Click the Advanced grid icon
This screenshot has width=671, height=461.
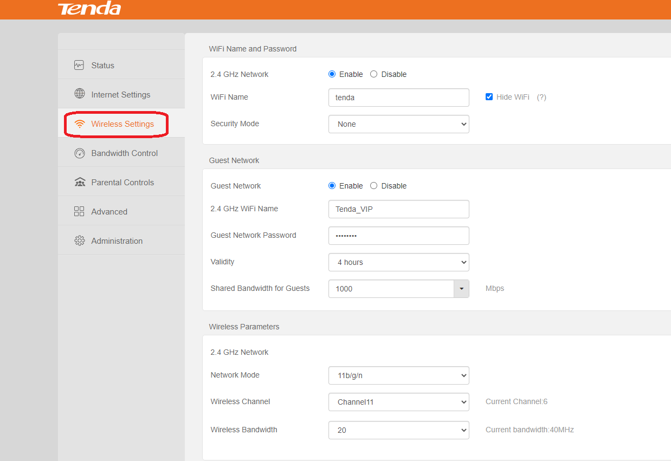tap(79, 211)
